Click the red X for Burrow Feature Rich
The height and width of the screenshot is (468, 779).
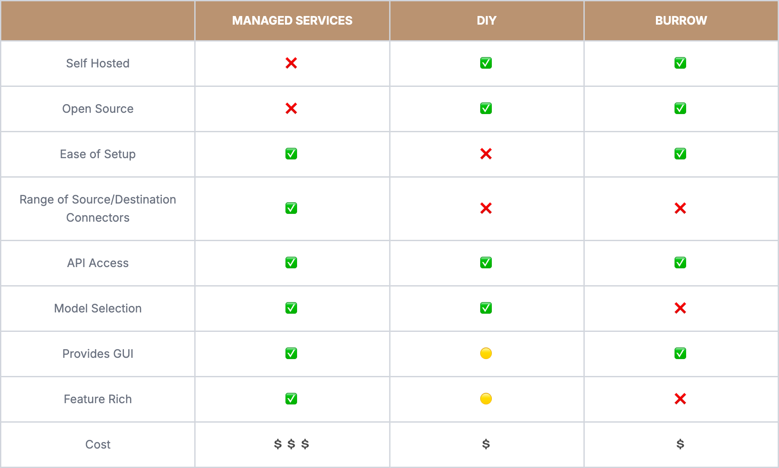point(680,399)
